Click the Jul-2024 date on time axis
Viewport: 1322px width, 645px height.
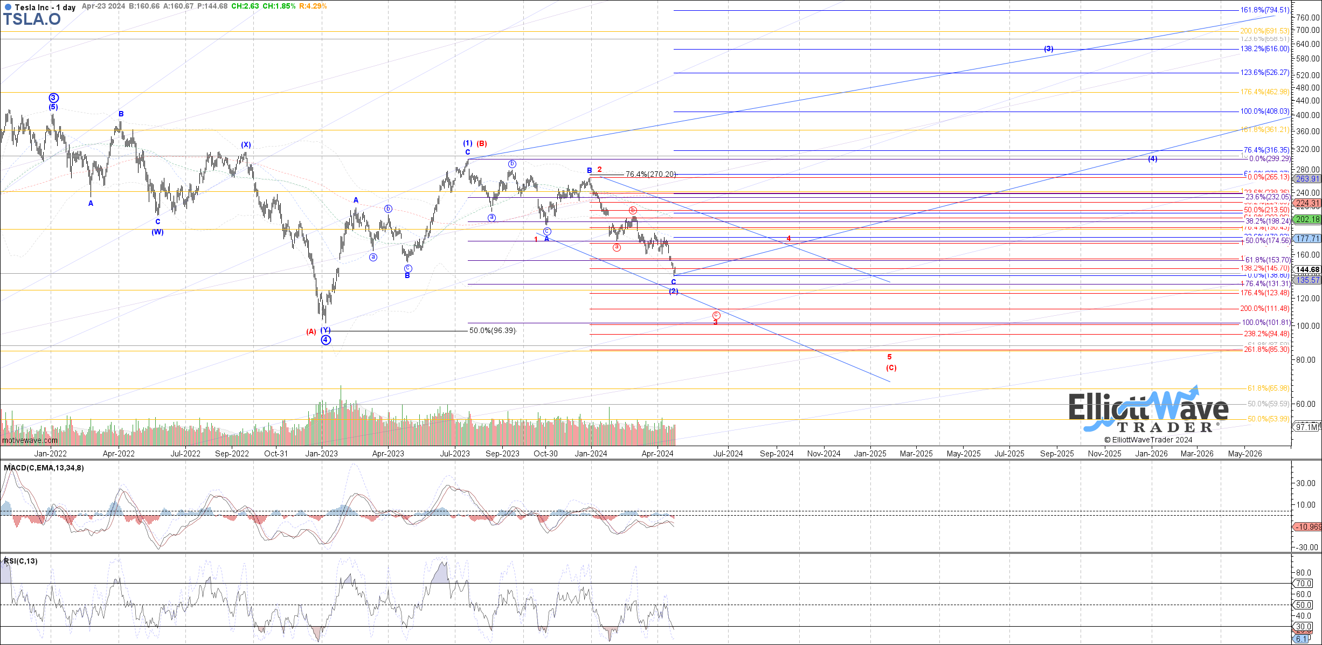pyautogui.click(x=728, y=454)
